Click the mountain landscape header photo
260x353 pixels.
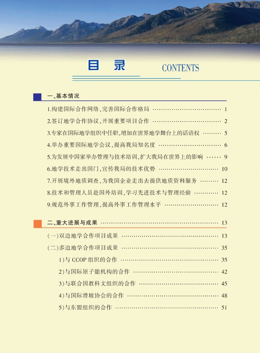coord(130,22)
